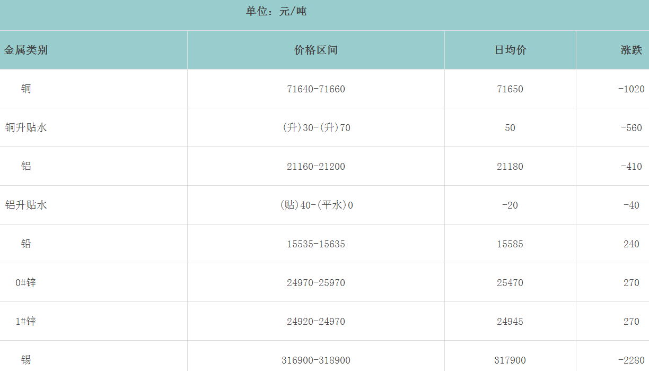The height and width of the screenshot is (371, 649).
Task: Select the 日均价 column header
Action: click(x=510, y=50)
